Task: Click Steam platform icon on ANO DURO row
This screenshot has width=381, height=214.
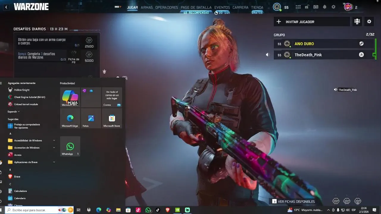Action: [361, 44]
